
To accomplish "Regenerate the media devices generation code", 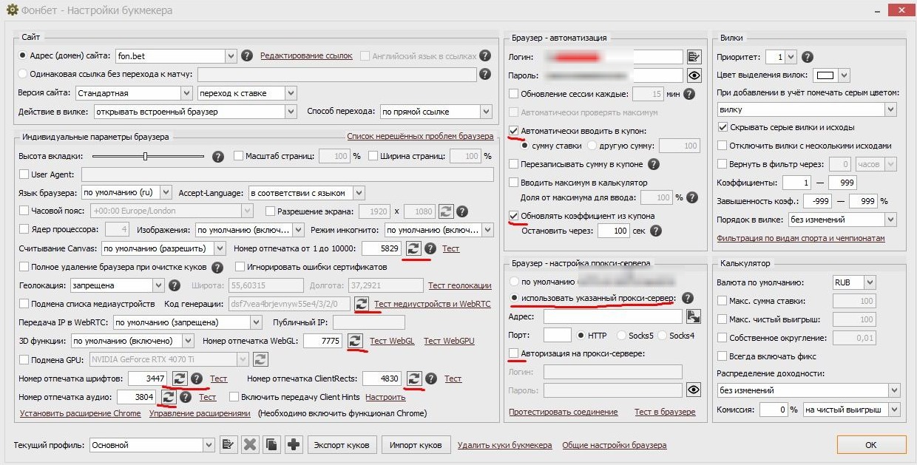I will (x=362, y=304).
